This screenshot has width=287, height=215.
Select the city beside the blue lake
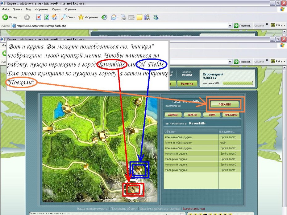[x=67, y=108]
